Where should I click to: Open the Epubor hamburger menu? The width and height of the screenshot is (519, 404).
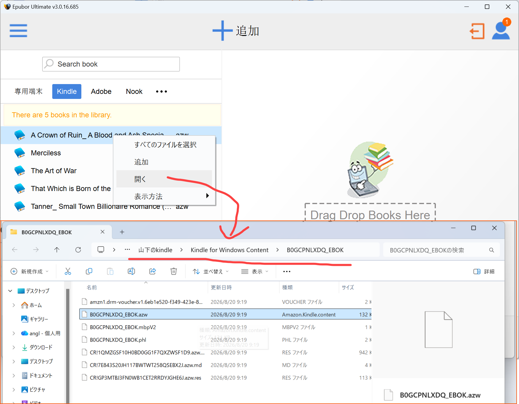click(18, 31)
